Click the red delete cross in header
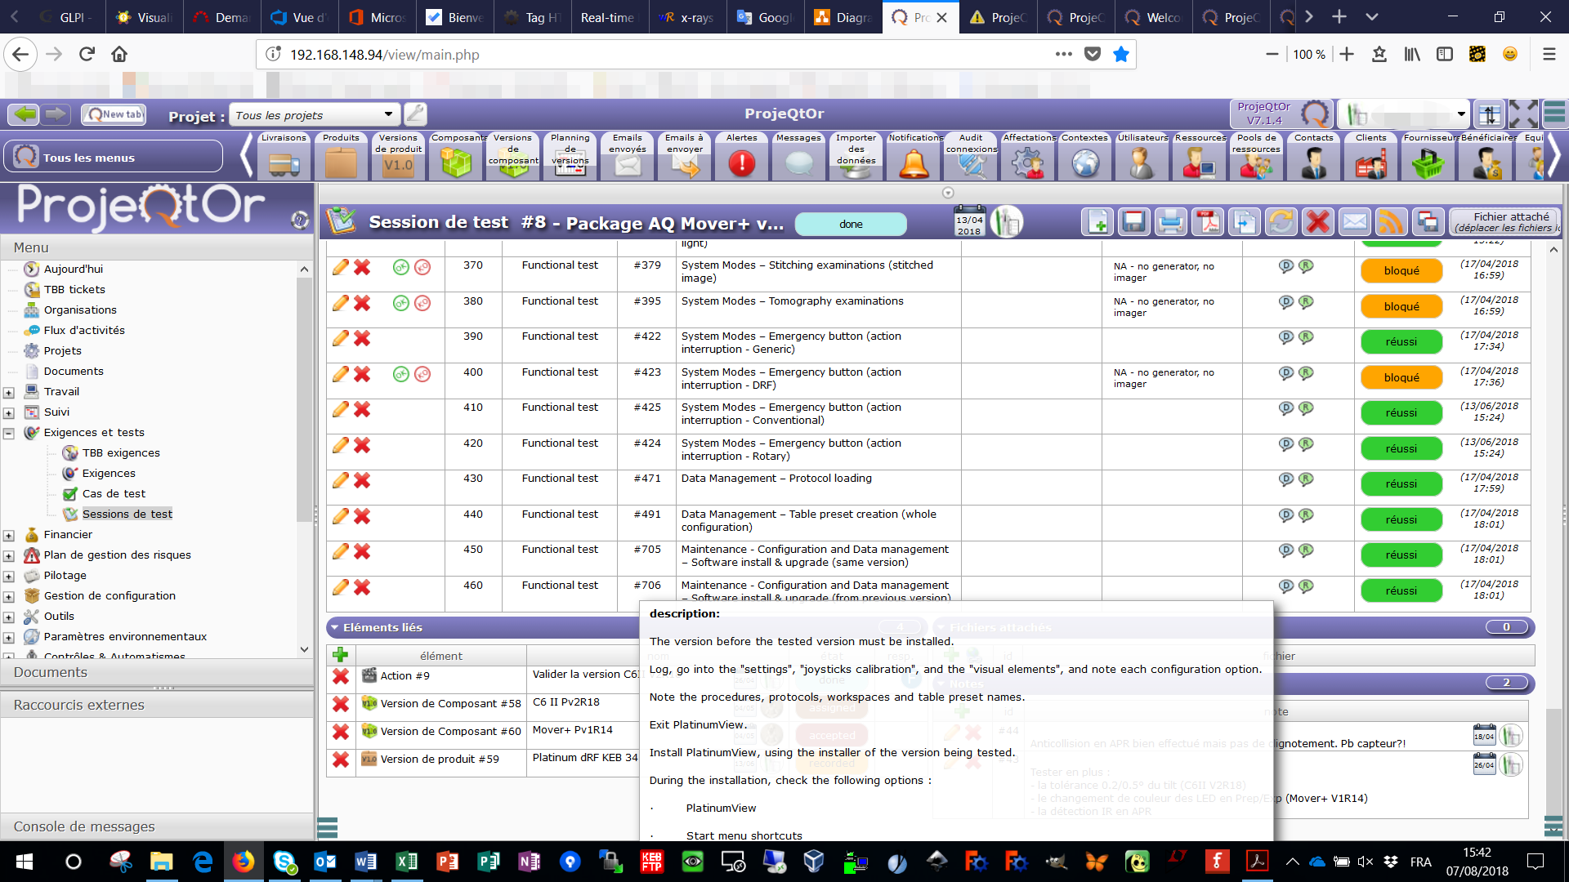The image size is (1569, 882). coord(1317,222)
